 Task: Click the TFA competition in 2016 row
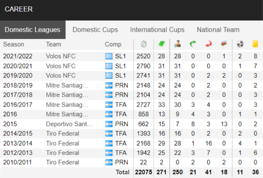click(x=121, y=114)
